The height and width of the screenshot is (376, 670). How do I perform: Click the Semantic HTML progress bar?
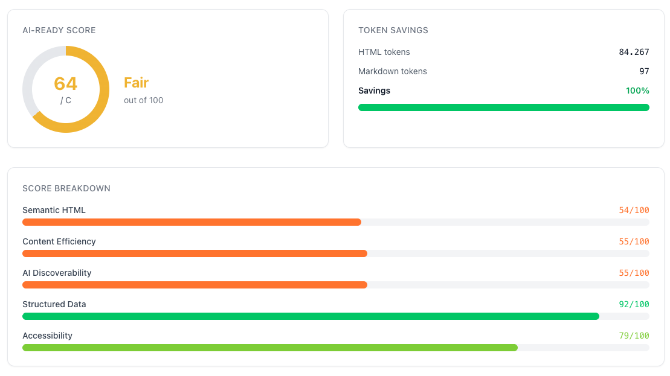click(336, 222)
